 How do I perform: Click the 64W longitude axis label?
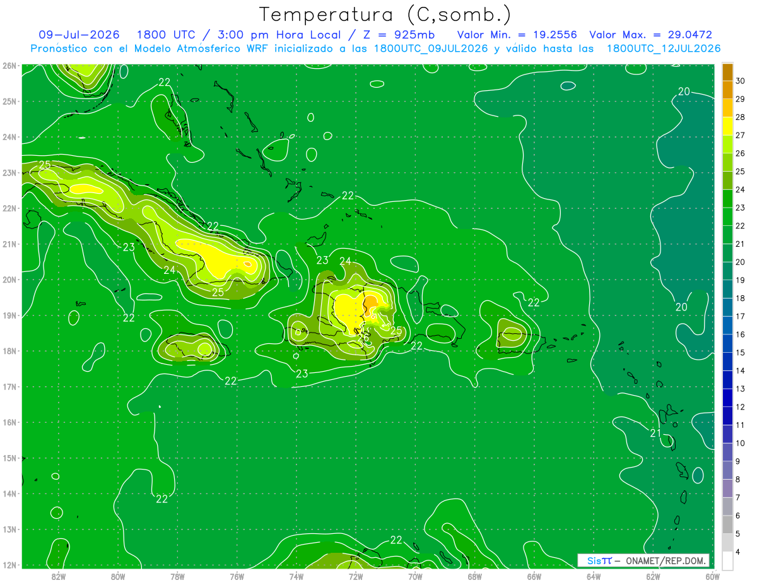click(x=594, y=576)
